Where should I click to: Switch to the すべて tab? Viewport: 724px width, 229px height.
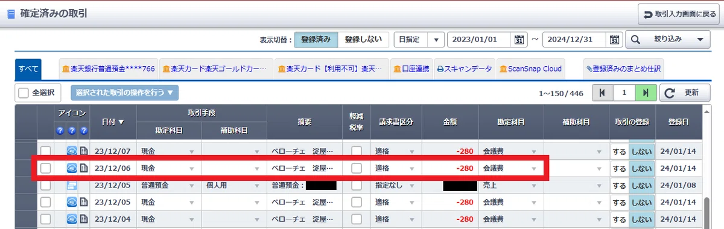pyautogui.click(x=28, y=69)
